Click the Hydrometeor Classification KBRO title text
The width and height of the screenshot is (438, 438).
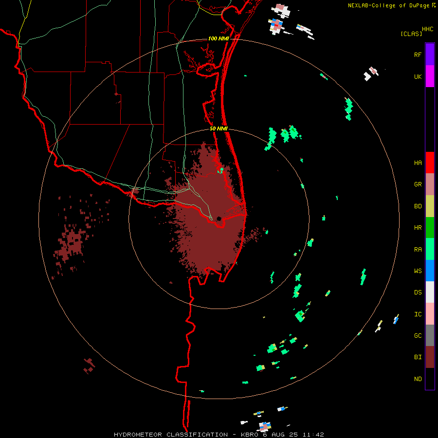219,435
